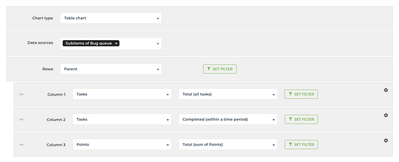399x162 pixels.
Task: Set filter for Column 3
Action: tap(301, 144)
